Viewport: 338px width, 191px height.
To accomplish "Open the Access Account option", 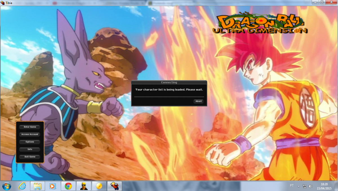I will pos(30,134).
